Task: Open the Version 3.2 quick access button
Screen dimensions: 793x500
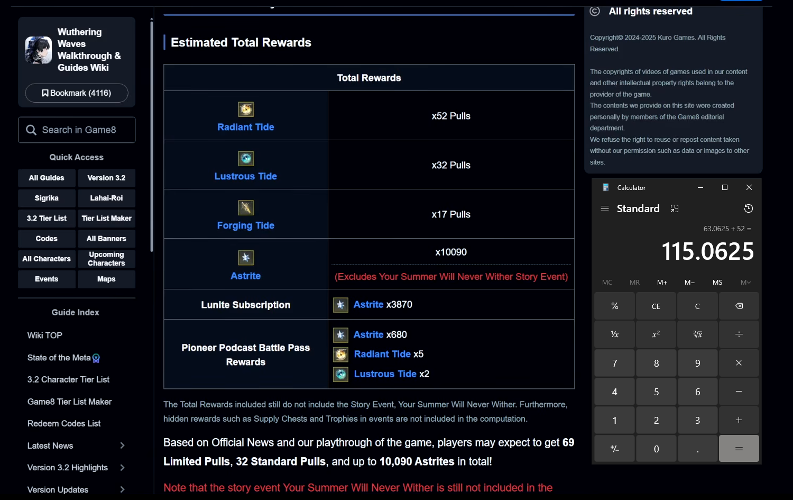Action: (x=106, y=178)
